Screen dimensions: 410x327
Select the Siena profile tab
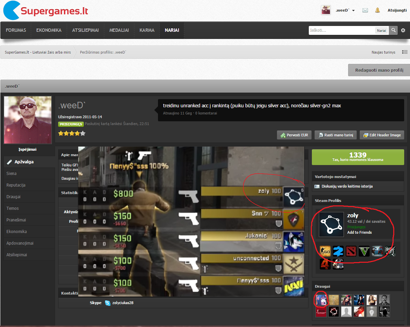pos(29,174)
